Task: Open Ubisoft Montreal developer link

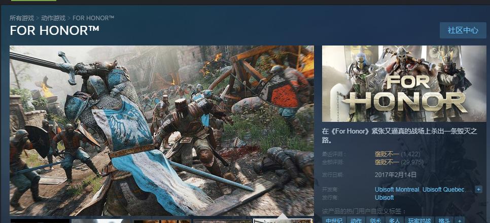Action: 397,189
